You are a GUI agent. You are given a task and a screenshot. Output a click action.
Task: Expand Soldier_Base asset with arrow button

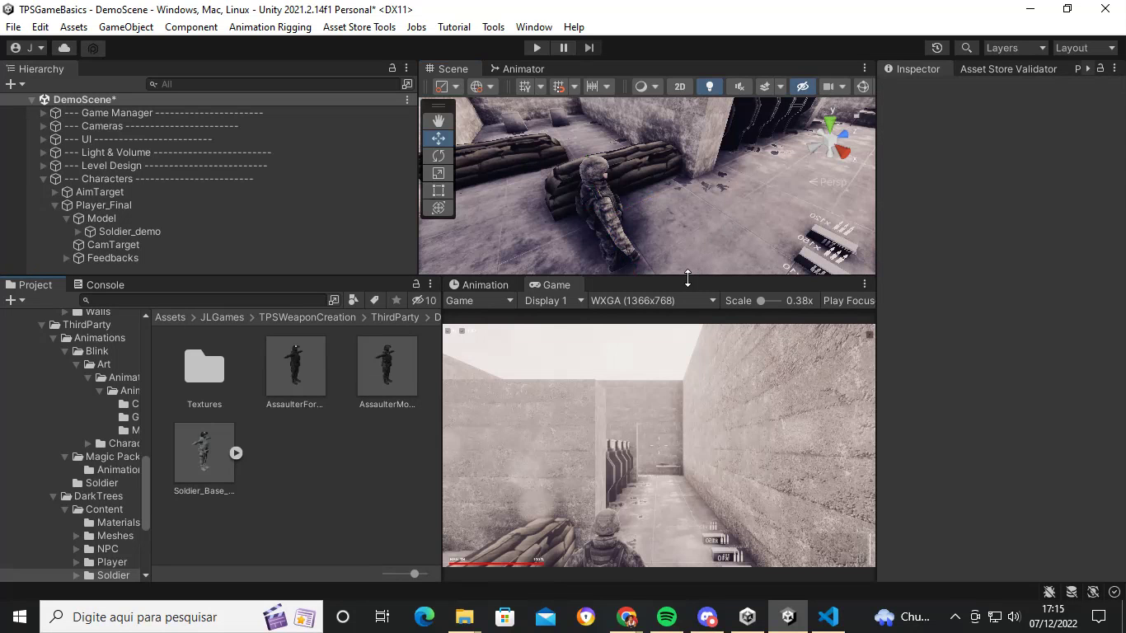pos(236,452)
